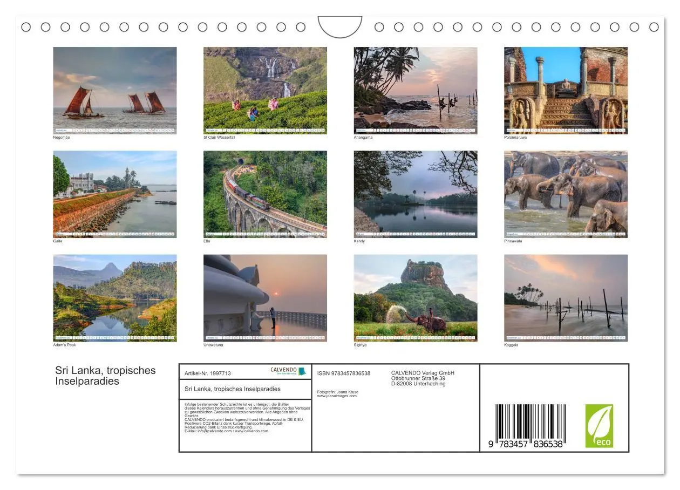The height and width of the screenshot is (490, 680).
Task: Click 'ISBN 9783457836538' text
Action: tap(344, 373)
